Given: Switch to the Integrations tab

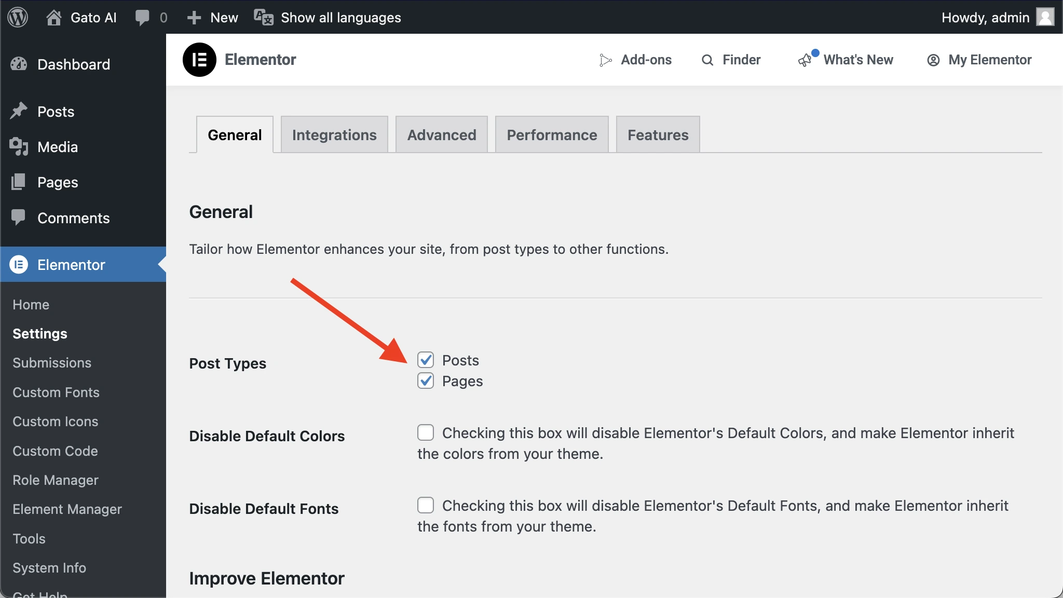Looking at the screenshot, I should tap(334, 135).
